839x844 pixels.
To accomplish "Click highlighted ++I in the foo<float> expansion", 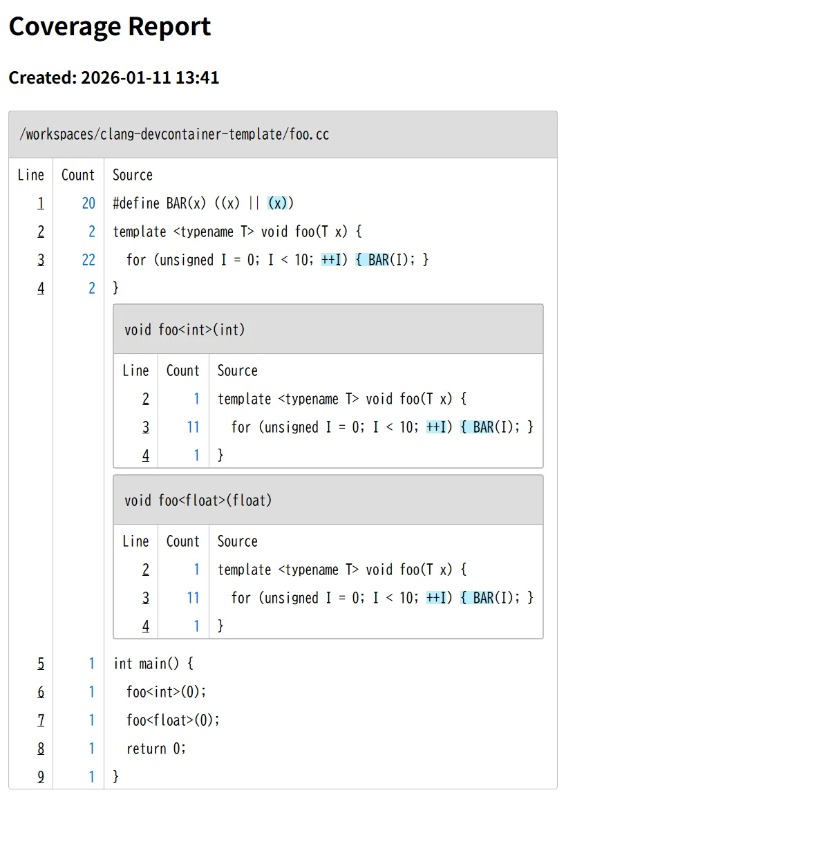I will [436, 598].
